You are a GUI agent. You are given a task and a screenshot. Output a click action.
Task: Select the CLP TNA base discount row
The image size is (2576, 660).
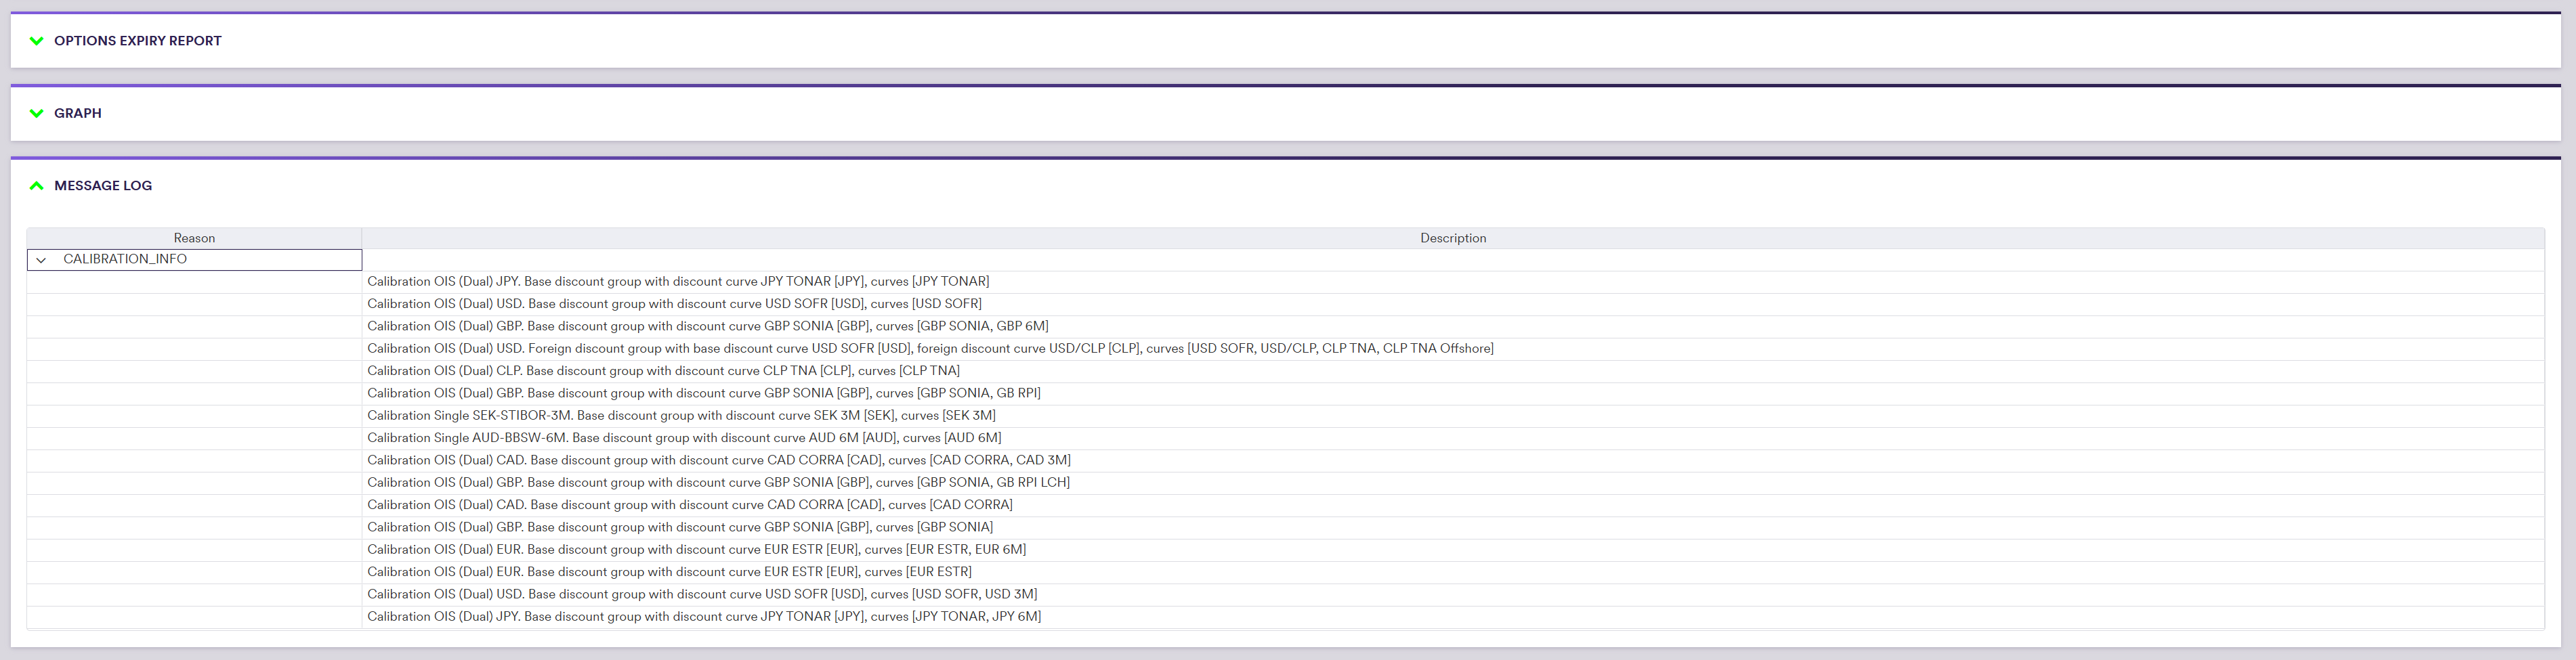coord(663,371)
